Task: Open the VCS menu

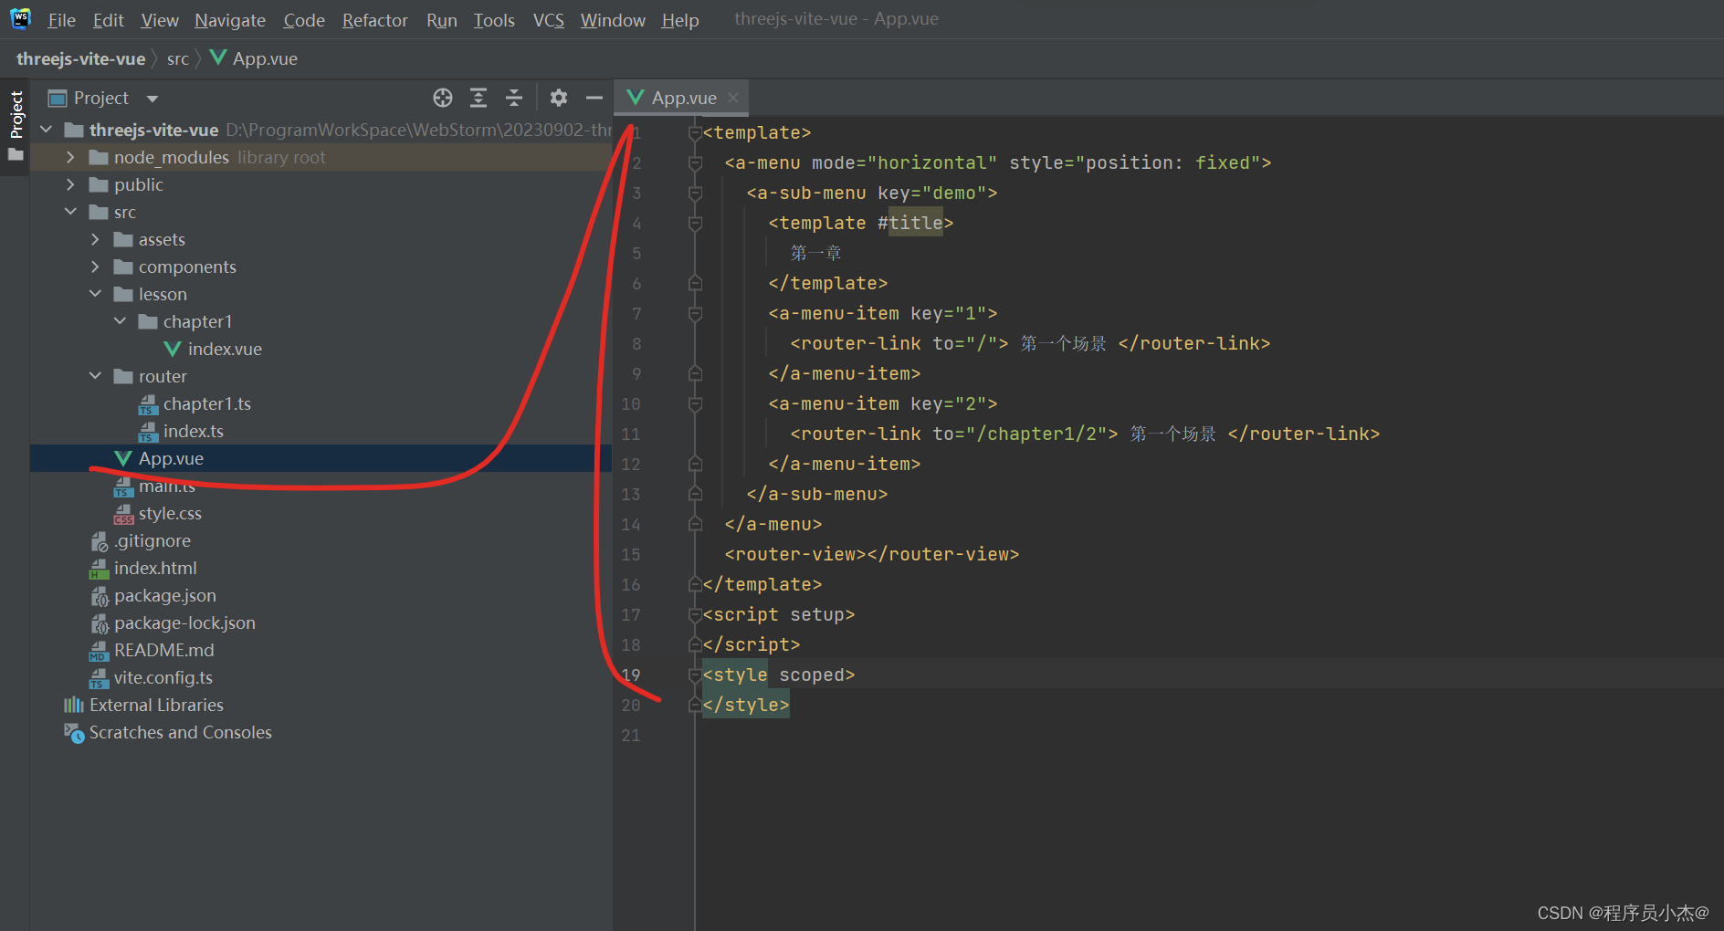Action: point(549,20)
